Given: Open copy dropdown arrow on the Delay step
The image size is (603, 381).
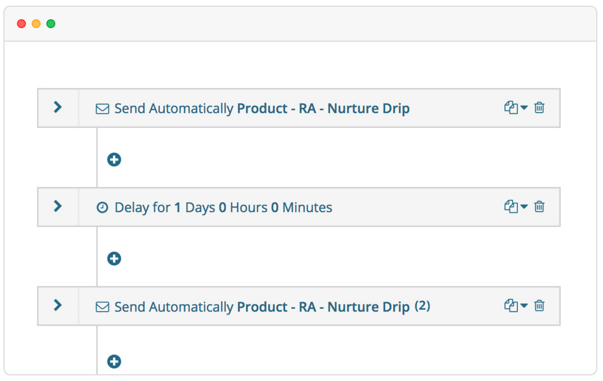Looking at the screenshot, I should coord(524,207).
